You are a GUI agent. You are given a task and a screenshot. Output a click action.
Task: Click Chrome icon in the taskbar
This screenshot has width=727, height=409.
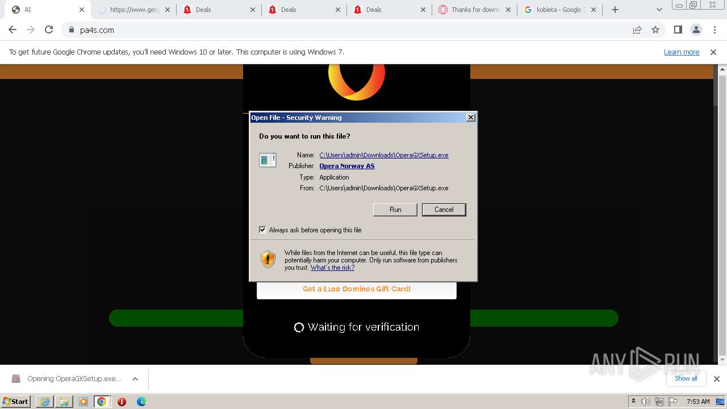(102, 402)
